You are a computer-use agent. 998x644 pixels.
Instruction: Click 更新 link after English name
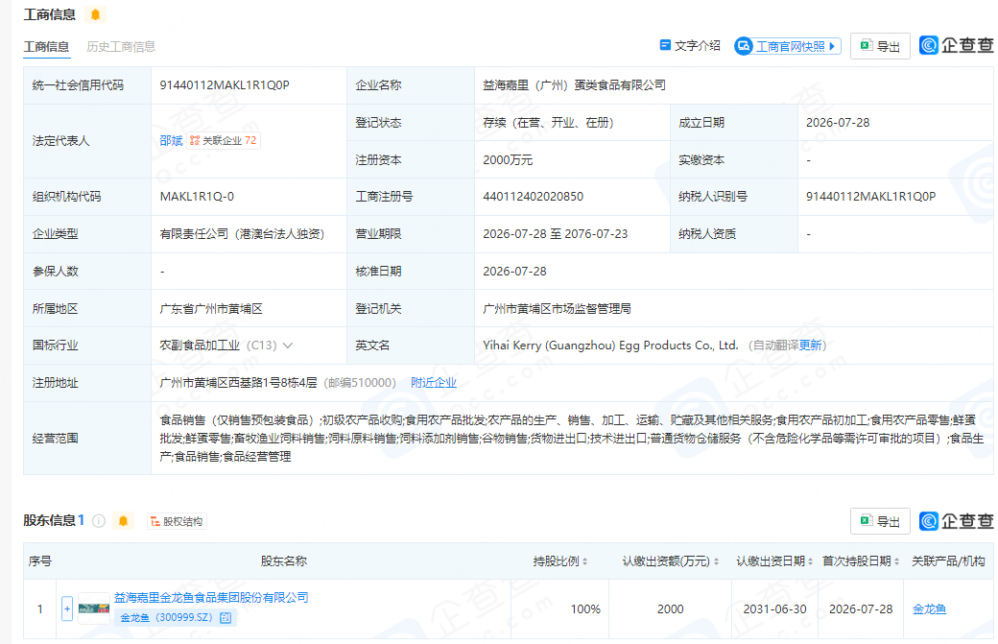810,346
